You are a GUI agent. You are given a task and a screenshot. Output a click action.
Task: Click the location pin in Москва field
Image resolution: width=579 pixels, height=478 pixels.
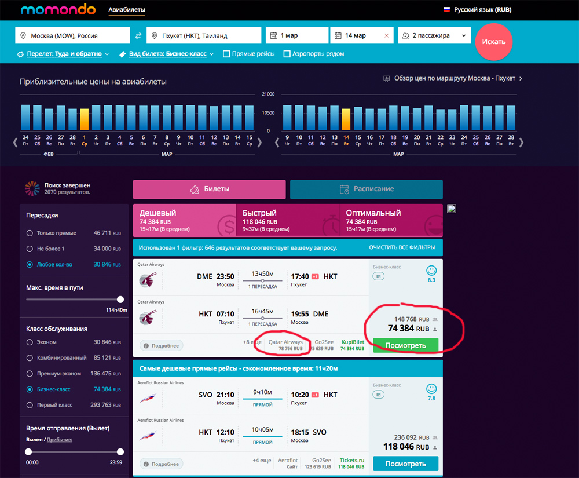[x=23, y=35]
